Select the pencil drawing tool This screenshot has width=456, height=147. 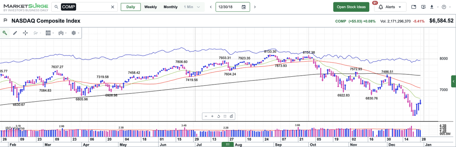coord(15,33)
